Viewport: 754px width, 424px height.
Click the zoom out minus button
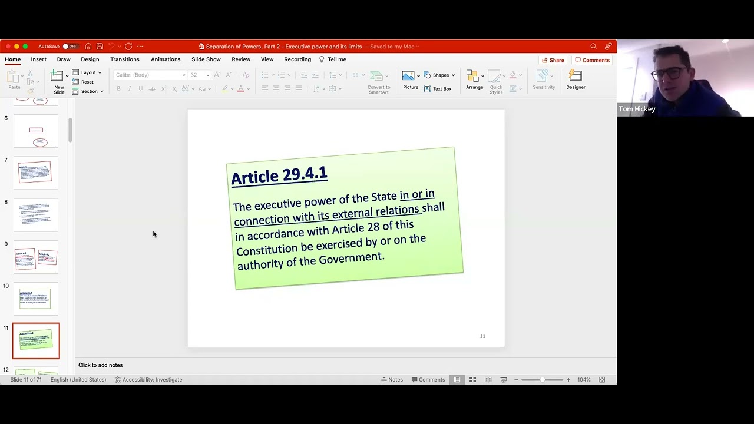(x=516, y=380)
